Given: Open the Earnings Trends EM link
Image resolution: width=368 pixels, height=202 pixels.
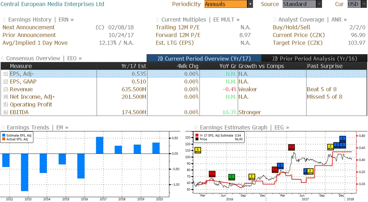Looking at the screenshot, I should pyautogui.click(x=37, y=127).
